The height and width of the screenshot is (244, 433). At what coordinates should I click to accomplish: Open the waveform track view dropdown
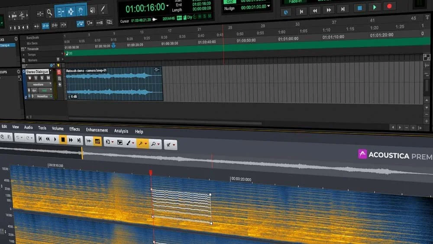(x=39, y=84)
